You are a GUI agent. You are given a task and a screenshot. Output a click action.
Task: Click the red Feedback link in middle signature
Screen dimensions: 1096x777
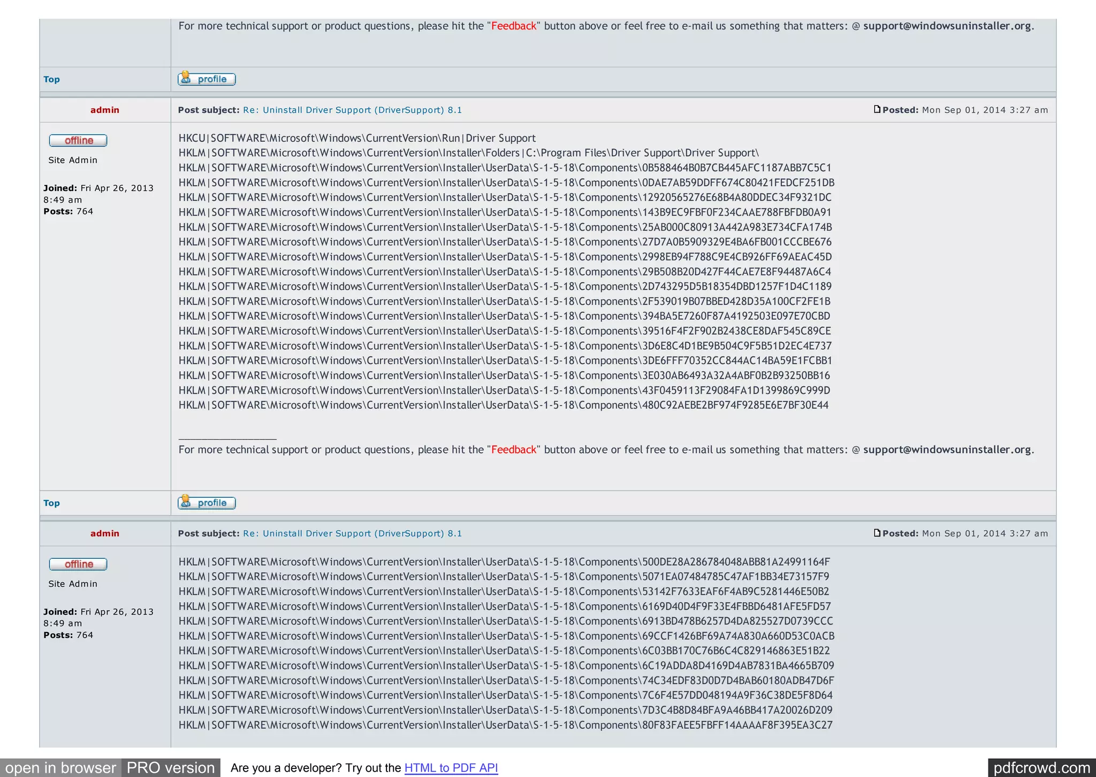pos(513,449)
